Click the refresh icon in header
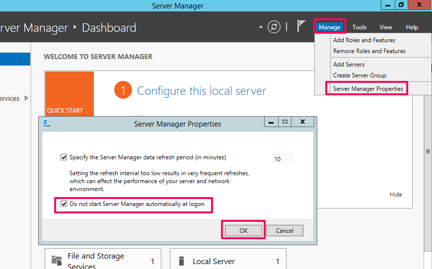The height and width of the screenshot is (269, 432). point(274,27)
